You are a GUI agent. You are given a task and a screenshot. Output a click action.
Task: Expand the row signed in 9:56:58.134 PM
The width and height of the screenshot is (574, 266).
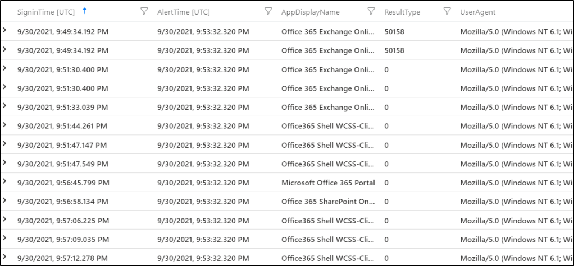[5, 201]
